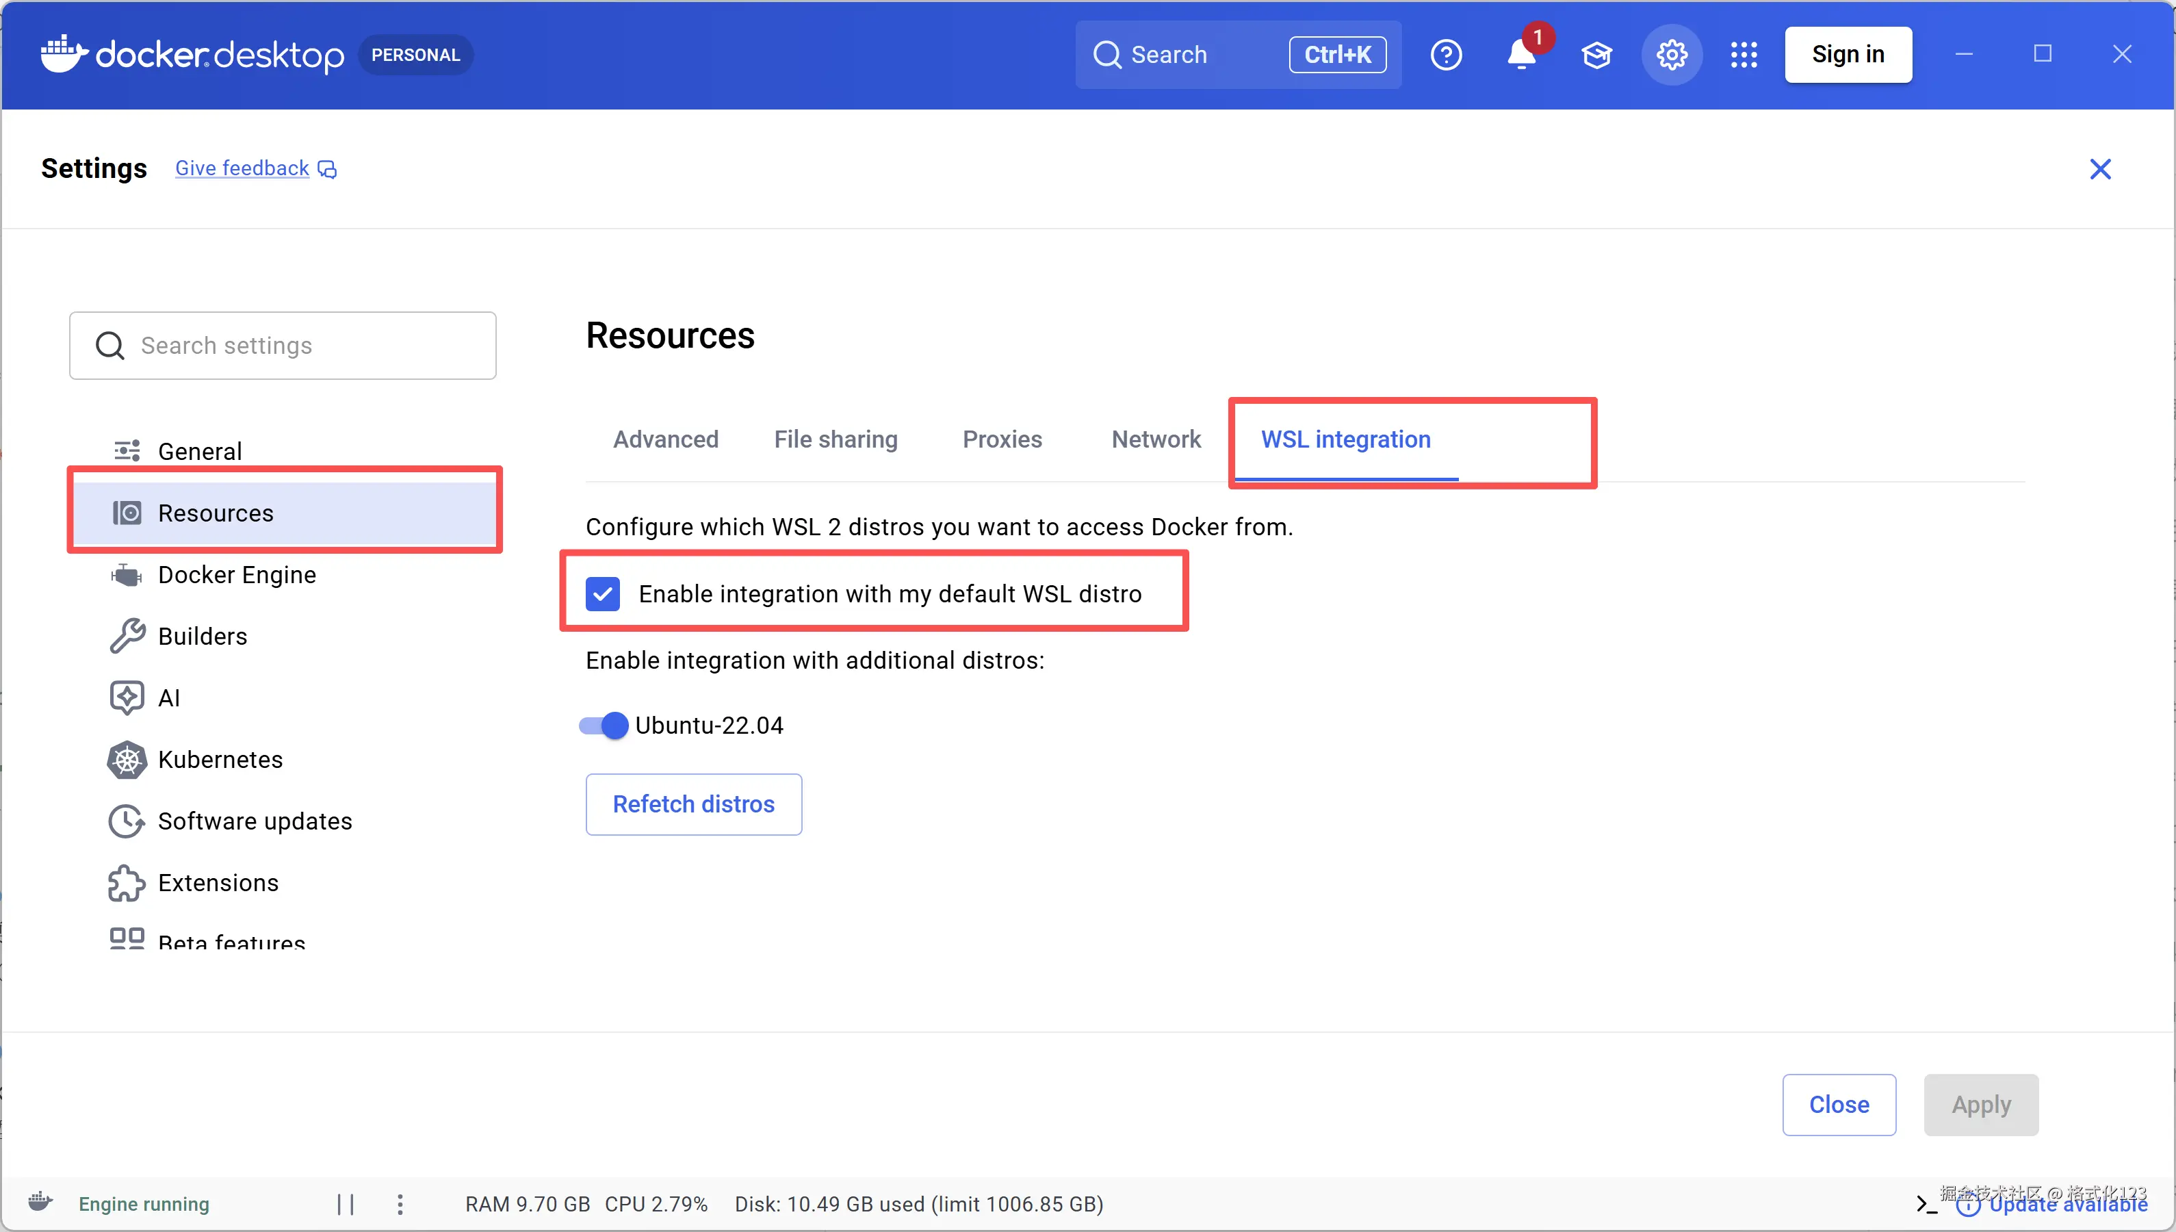The width and height of the screenshot is (2176, 1232).
Task: Open the apps grid icon
Action: click(1743, 55)
